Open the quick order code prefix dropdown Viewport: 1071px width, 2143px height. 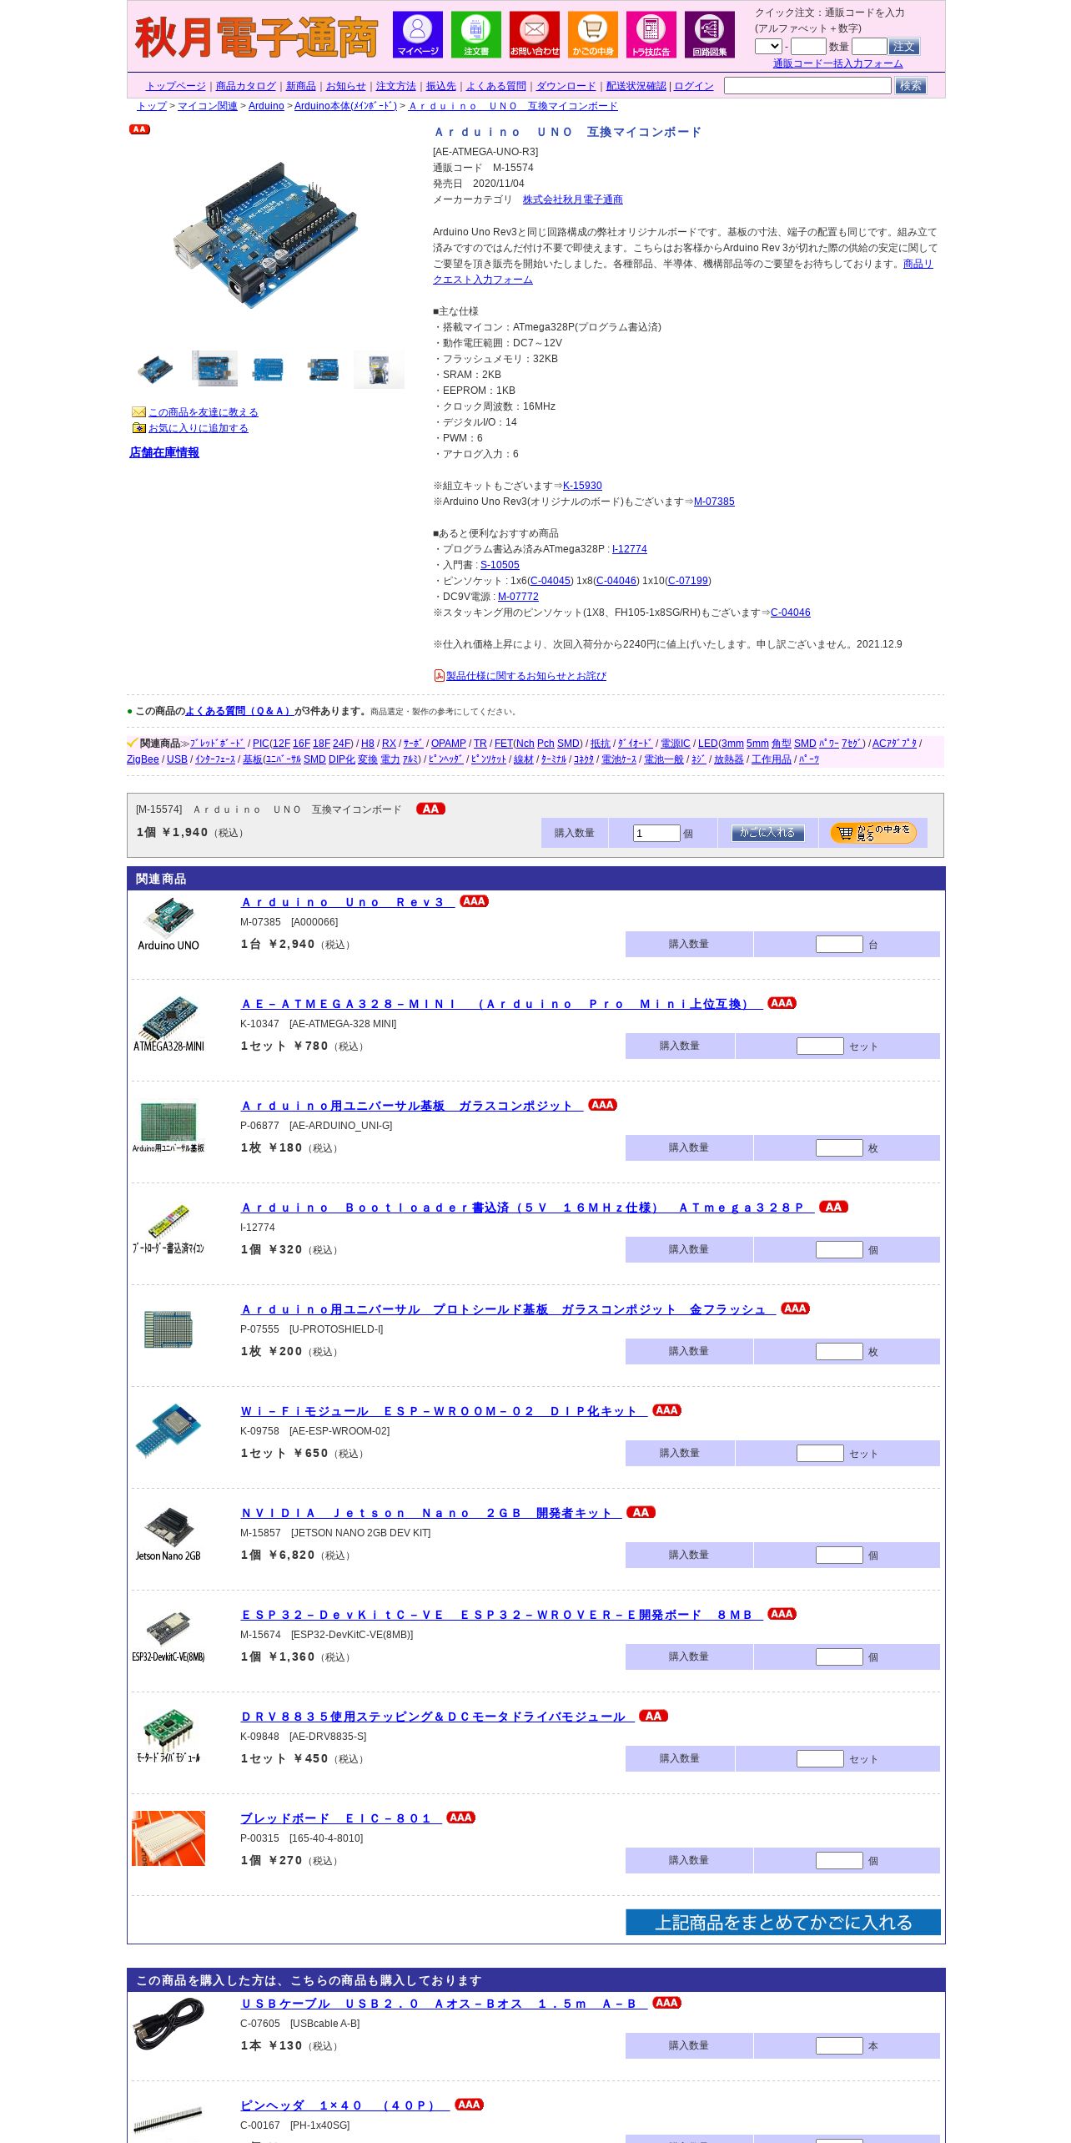tap(768, 46)
